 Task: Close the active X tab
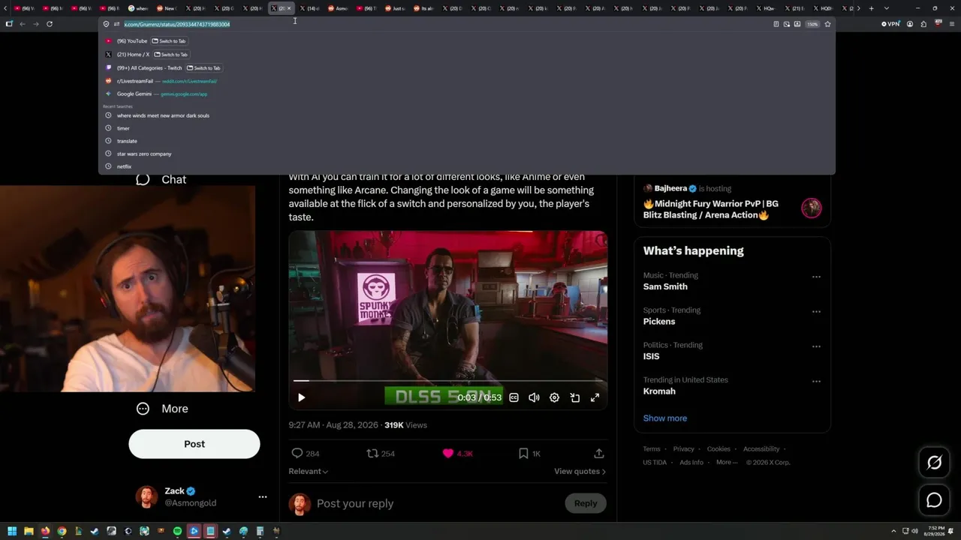[x=289, y=8]
